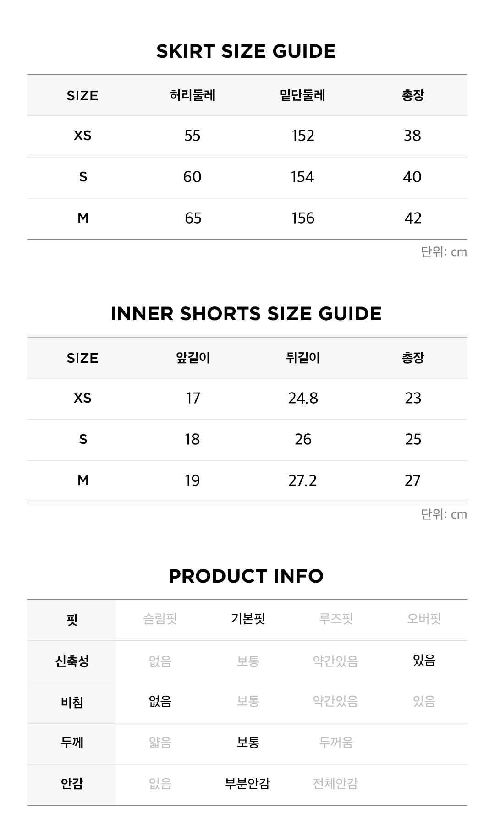Choose 보통 in the 두께 row

[x=248, y=743]
